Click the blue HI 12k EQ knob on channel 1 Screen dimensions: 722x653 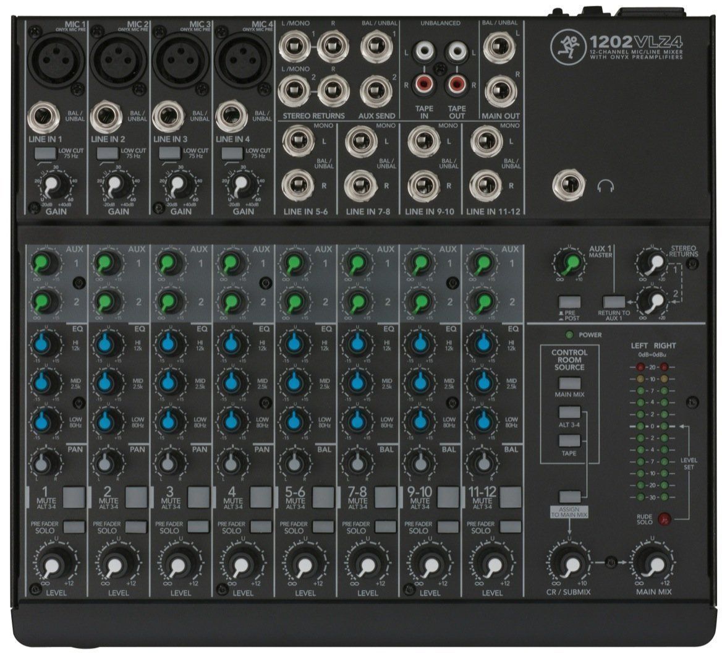pos(44,343)
